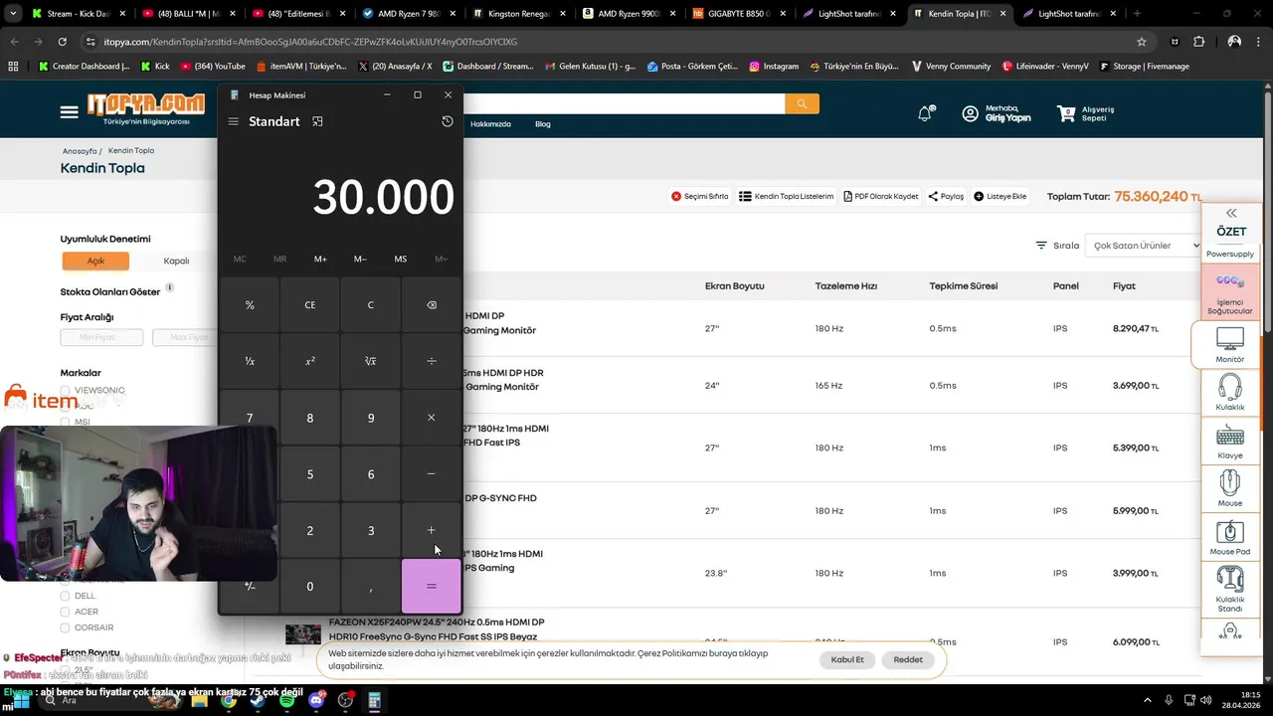The height and width of the screenshot is (716, 1273).
Task: Click the minus key on calculator
Action: click(432, 474)
